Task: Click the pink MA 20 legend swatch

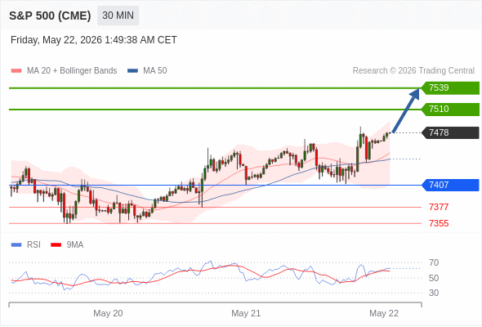Action: click(16, 71)
